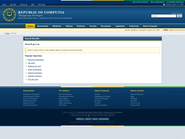
Task: Open National Symbols footer link
Action: pos(101,105)
